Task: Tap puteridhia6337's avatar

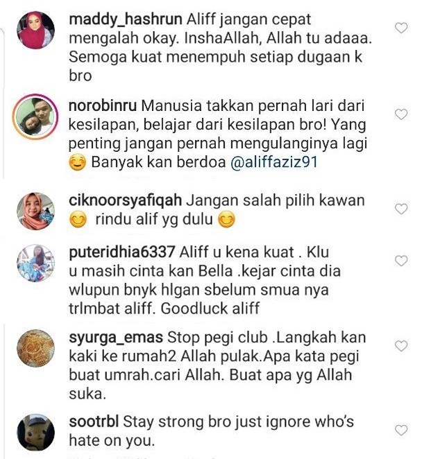Action: point(36,263)
